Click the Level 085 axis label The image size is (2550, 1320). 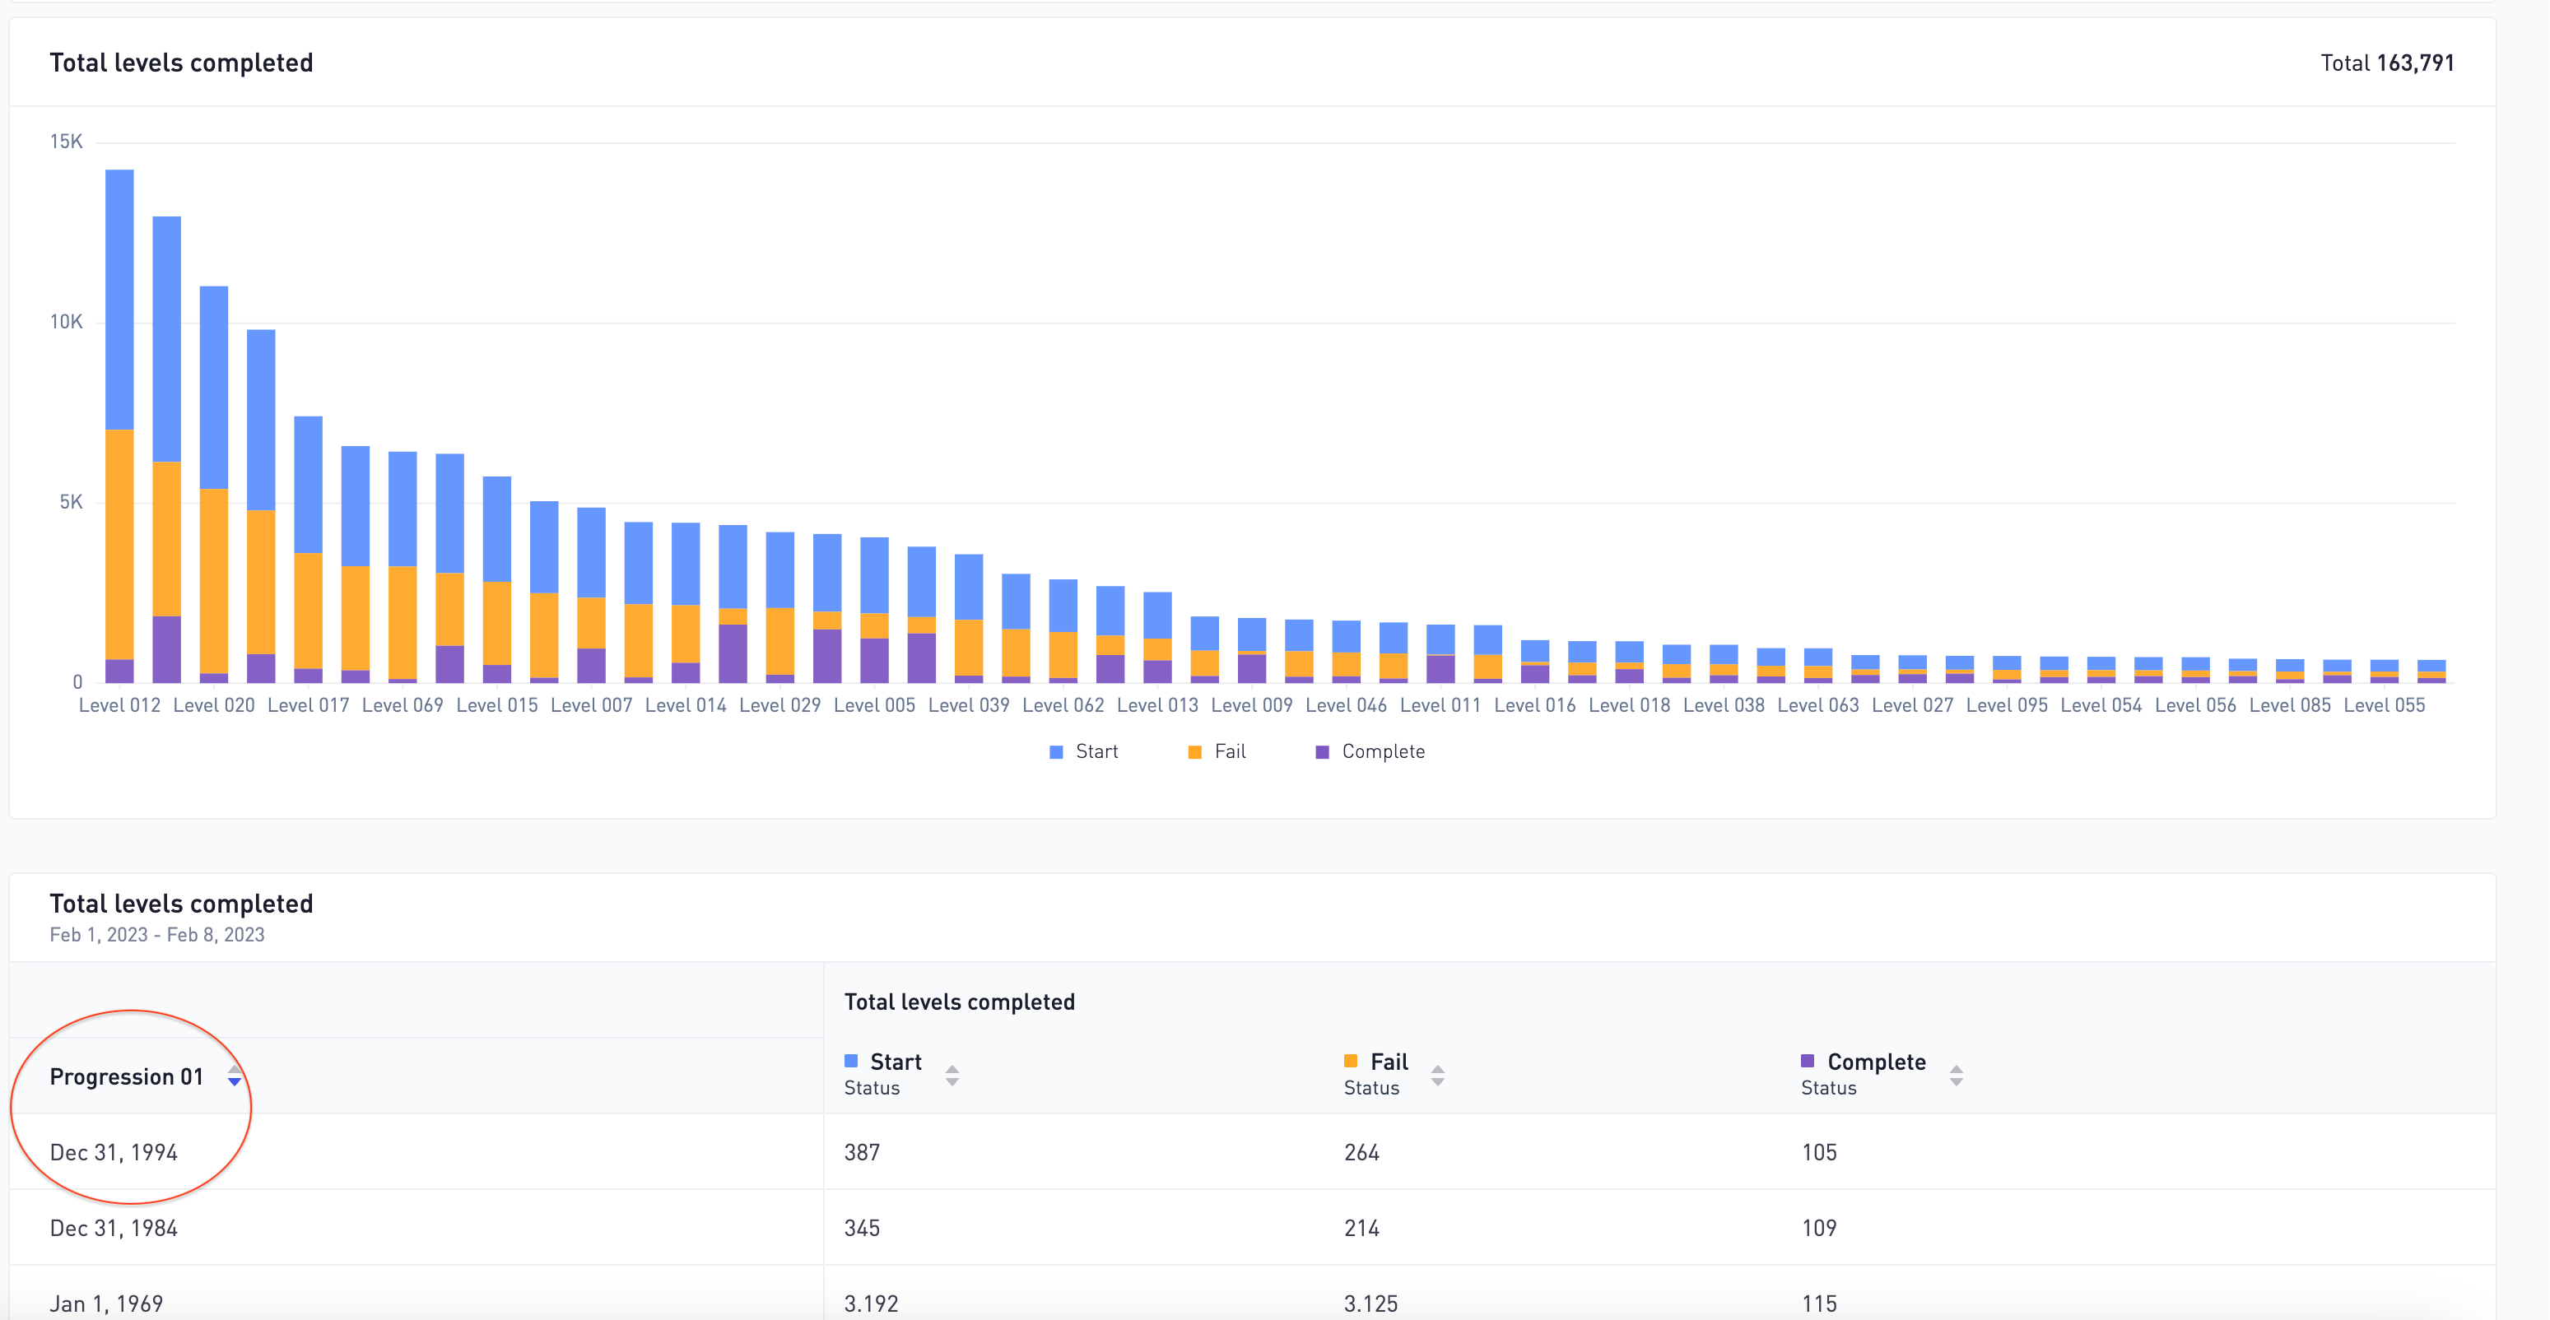click(2290, 705)
